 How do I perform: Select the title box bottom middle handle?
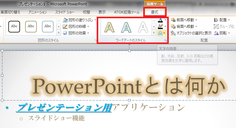click(129, 100)
